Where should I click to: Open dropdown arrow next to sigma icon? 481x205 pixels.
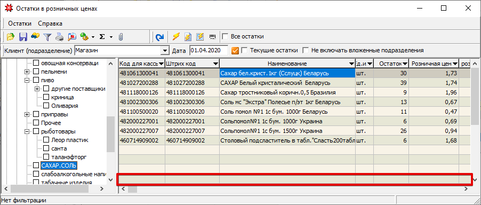coord(111,37)
